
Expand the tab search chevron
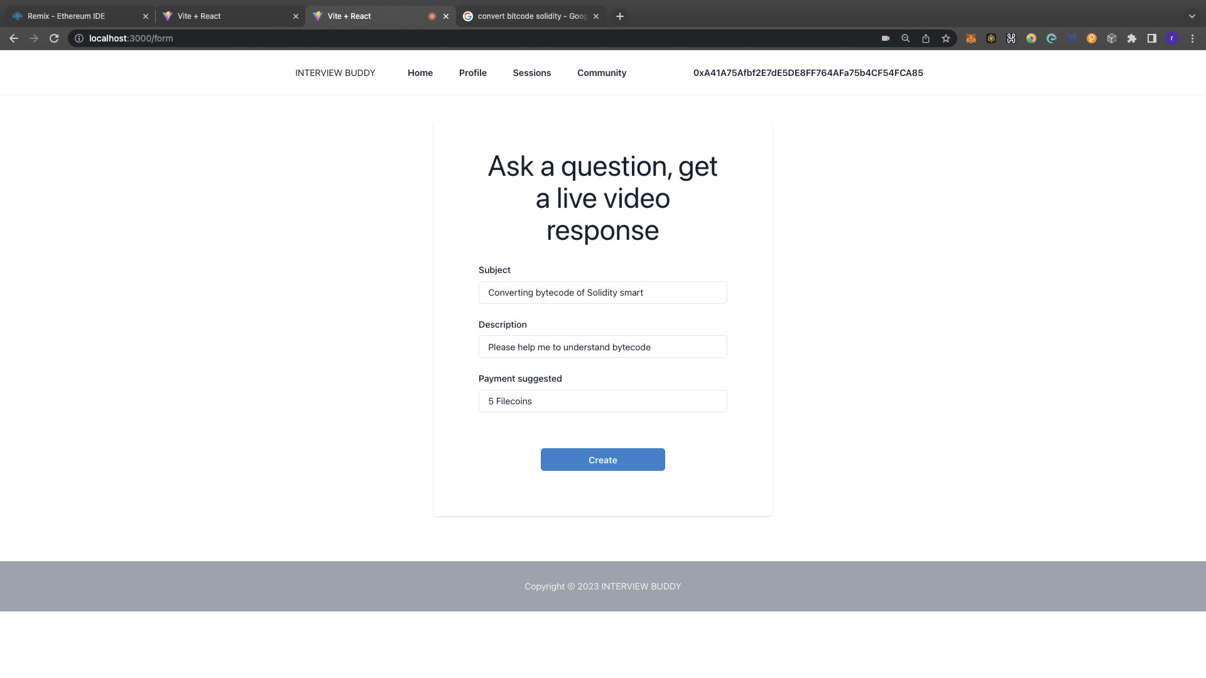pyautogui.click(x=1192, y=16)
